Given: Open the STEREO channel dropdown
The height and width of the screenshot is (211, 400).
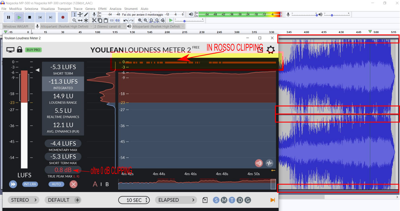Looking at the screenshot, I should pyautogui.click(x=23, y=200).
